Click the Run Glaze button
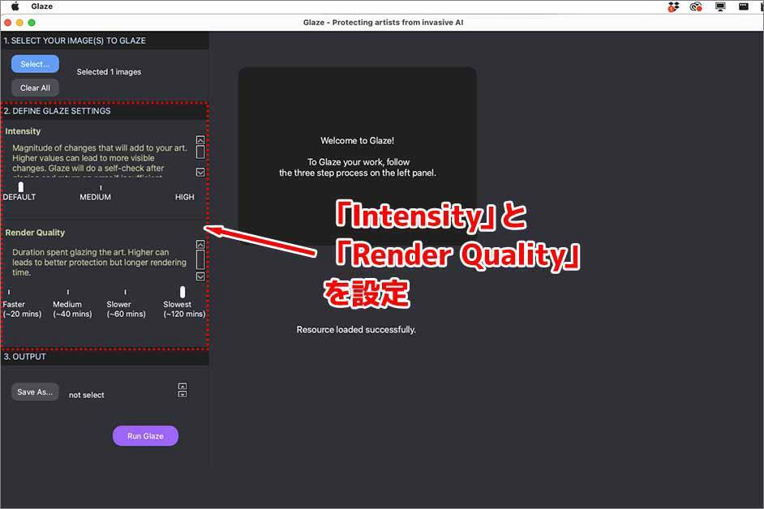 145,435
